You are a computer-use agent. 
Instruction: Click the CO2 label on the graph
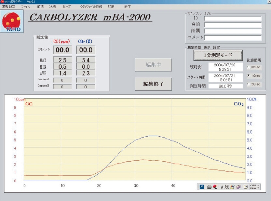tap(239, 104)
